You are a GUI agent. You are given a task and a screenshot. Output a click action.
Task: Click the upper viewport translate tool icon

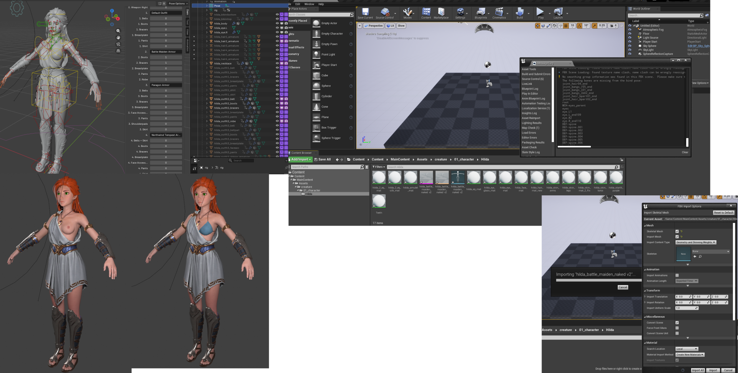click(537, 26)
